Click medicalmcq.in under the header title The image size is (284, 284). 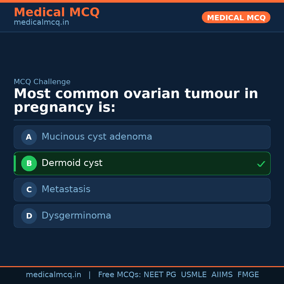[x=41, y=22]
